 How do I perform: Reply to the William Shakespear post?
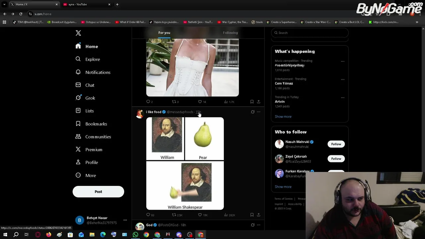(150, 215)
